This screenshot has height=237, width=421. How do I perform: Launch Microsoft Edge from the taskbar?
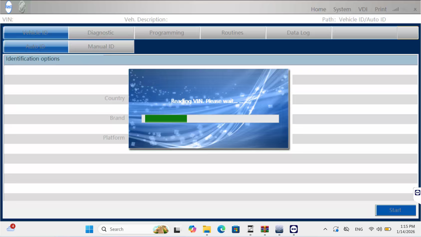(221, 229)
